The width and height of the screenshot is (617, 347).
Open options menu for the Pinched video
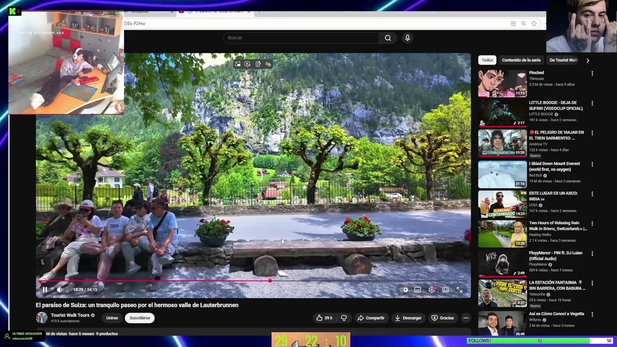tap(592, 74)
